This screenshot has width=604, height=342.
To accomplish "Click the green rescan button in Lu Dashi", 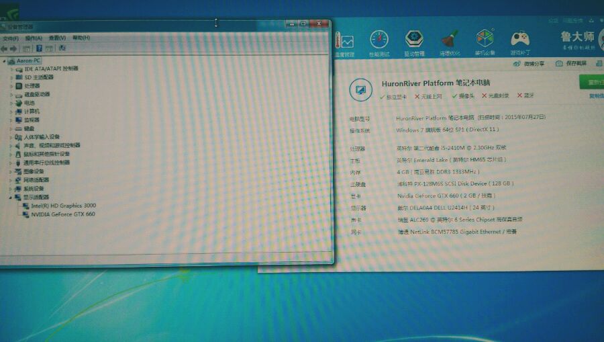I will 592,82.
